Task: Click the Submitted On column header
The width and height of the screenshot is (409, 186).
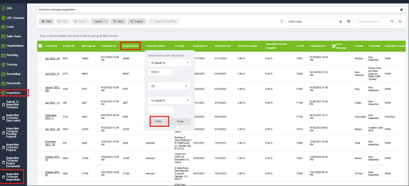Action: click(109, 46)
